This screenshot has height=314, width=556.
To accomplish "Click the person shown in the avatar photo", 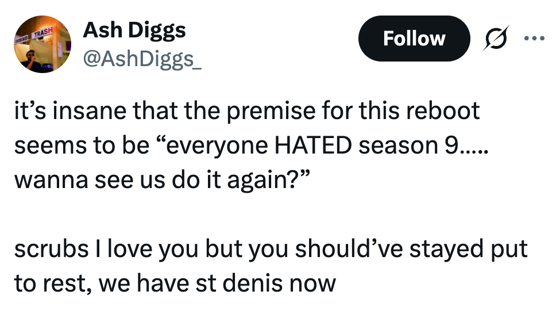I will click(32, 59).
